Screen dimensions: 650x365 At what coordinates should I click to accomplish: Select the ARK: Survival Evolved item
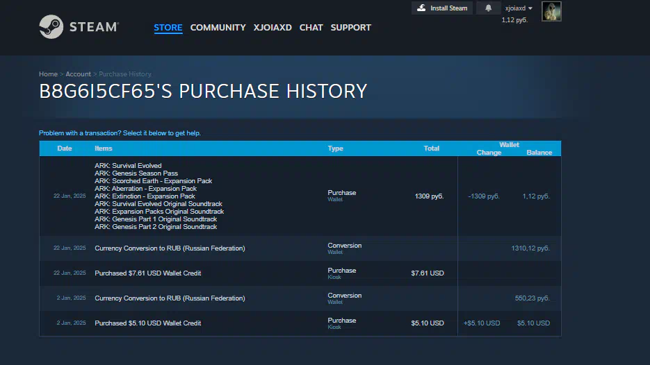(128, 166)
